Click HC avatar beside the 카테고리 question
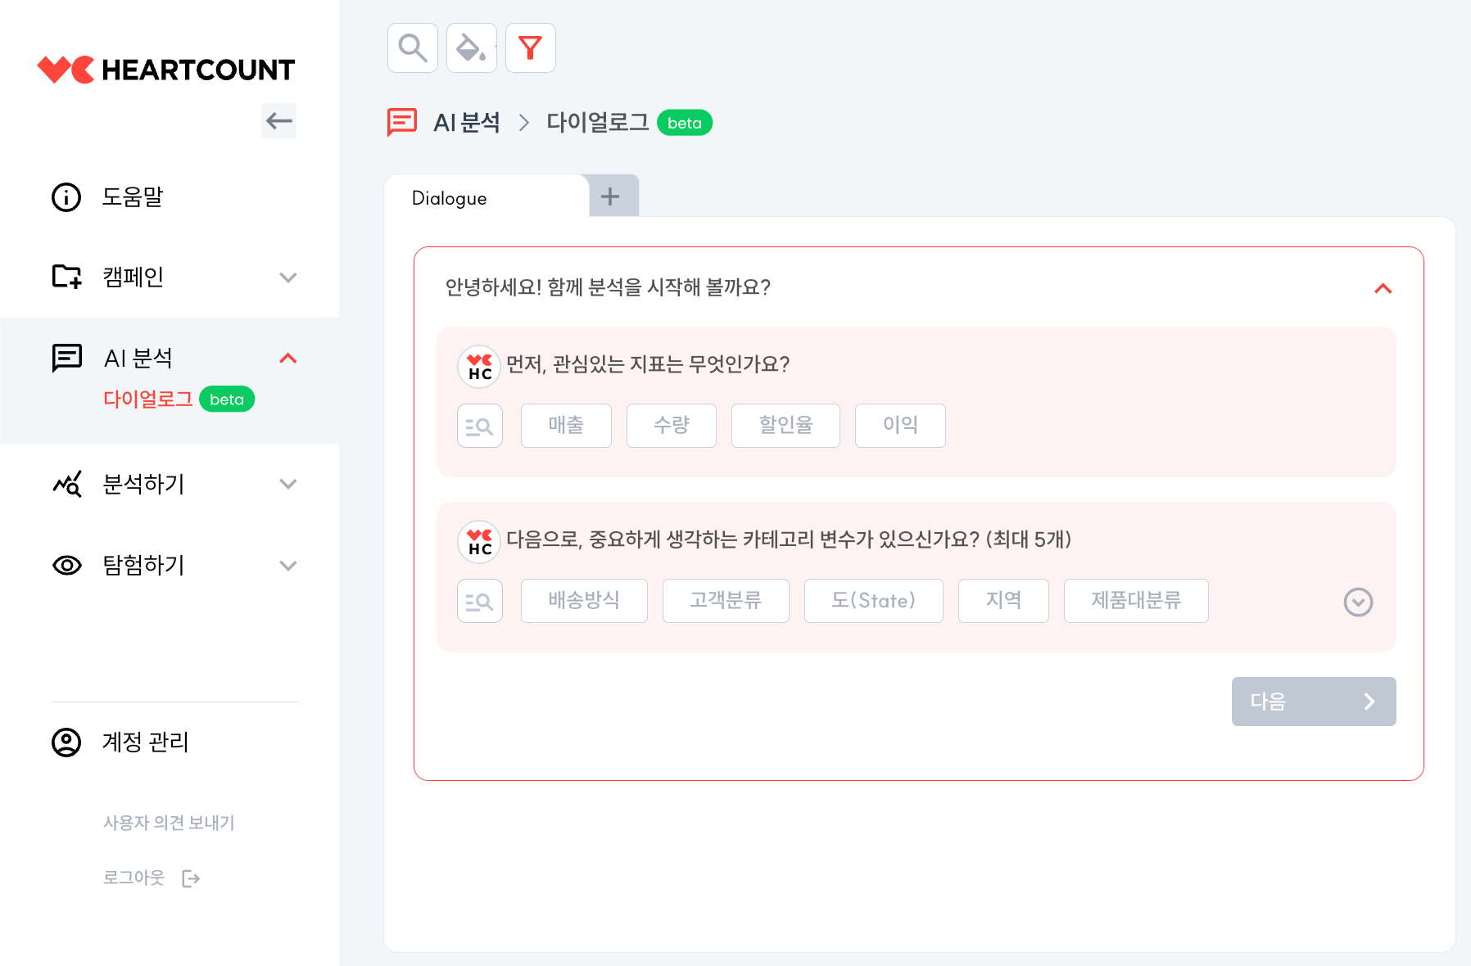The width and height of the screenshot is (1471, 966). click(479, 541)
